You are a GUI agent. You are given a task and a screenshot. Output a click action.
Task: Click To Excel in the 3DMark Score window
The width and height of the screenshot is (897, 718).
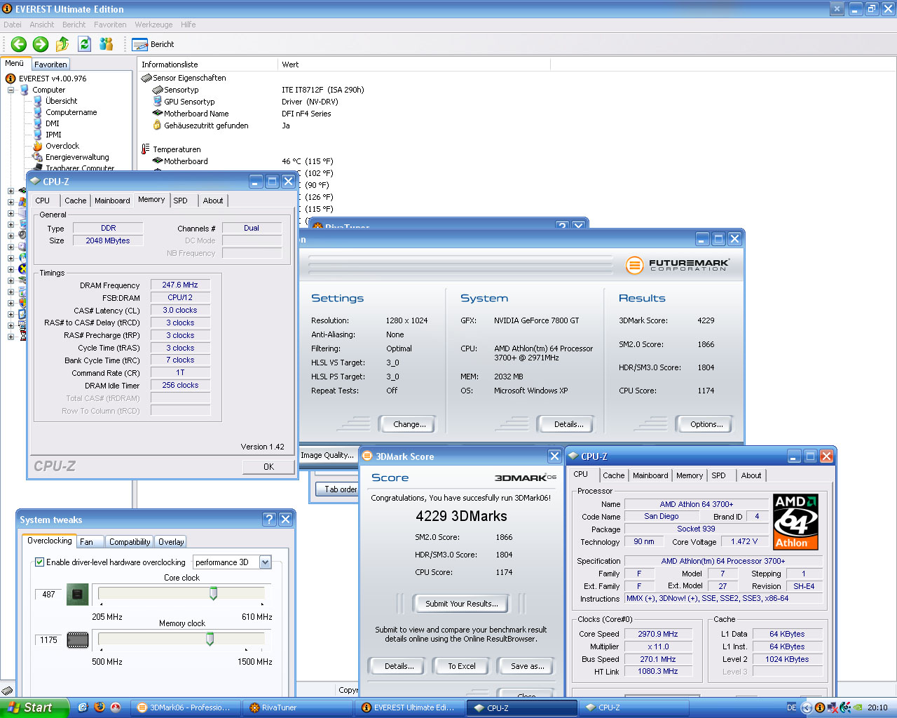point(462,666)
